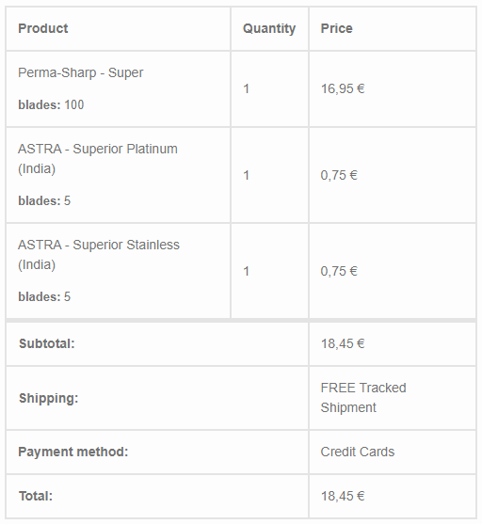Click 'blades: 5' under Superior Stainless
Viewport: 482px width, 524px height.
[x=44, y=296]
